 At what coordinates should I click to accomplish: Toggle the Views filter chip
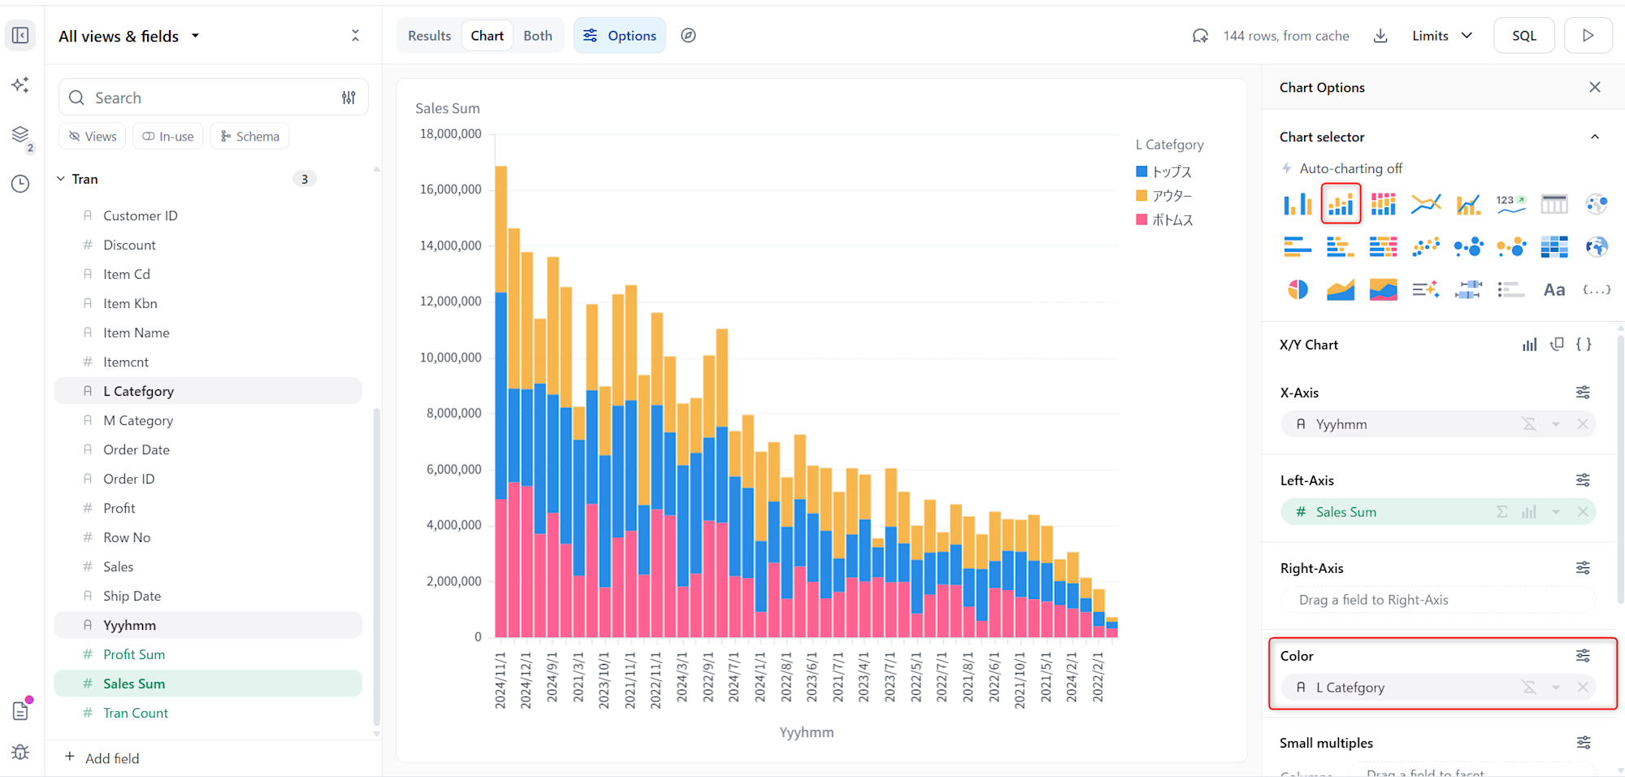[x=93, y=137]
